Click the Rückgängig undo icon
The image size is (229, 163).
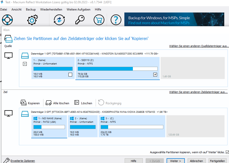[101, 102]
